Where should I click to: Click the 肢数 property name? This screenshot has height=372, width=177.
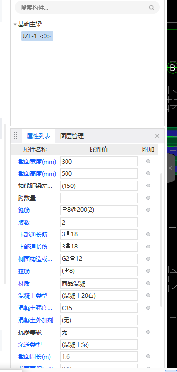pyautogui.click(x=24, y=223)
